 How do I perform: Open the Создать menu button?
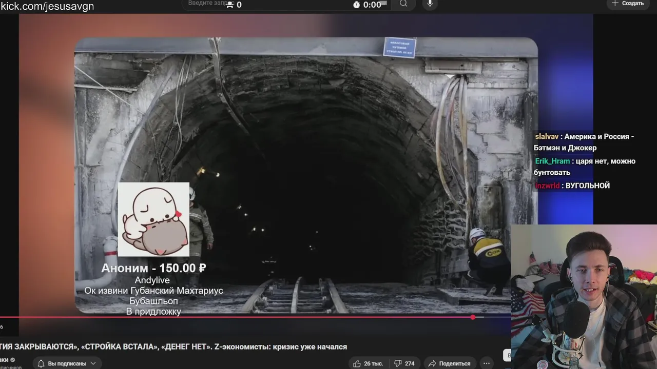pos(627,4)
